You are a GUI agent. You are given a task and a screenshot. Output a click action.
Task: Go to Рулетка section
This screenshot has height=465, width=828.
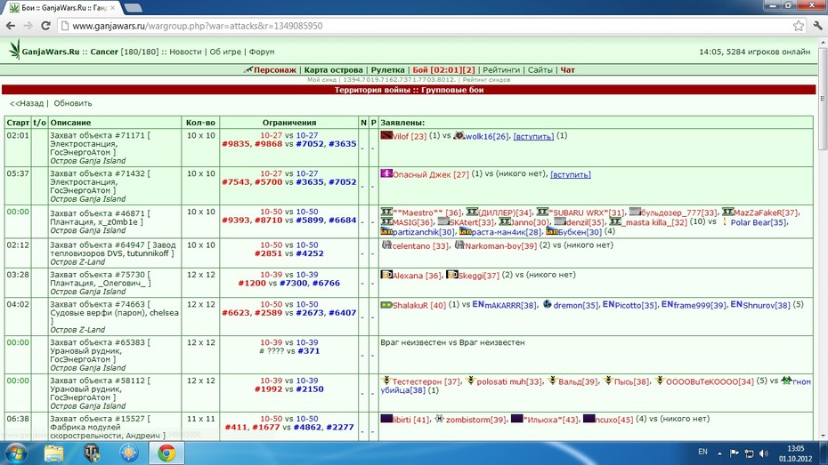(x=387, y=69)
